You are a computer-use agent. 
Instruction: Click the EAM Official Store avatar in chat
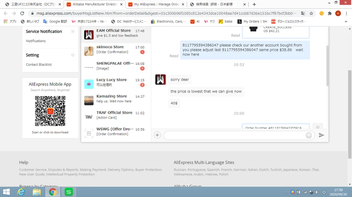(160, 80)
